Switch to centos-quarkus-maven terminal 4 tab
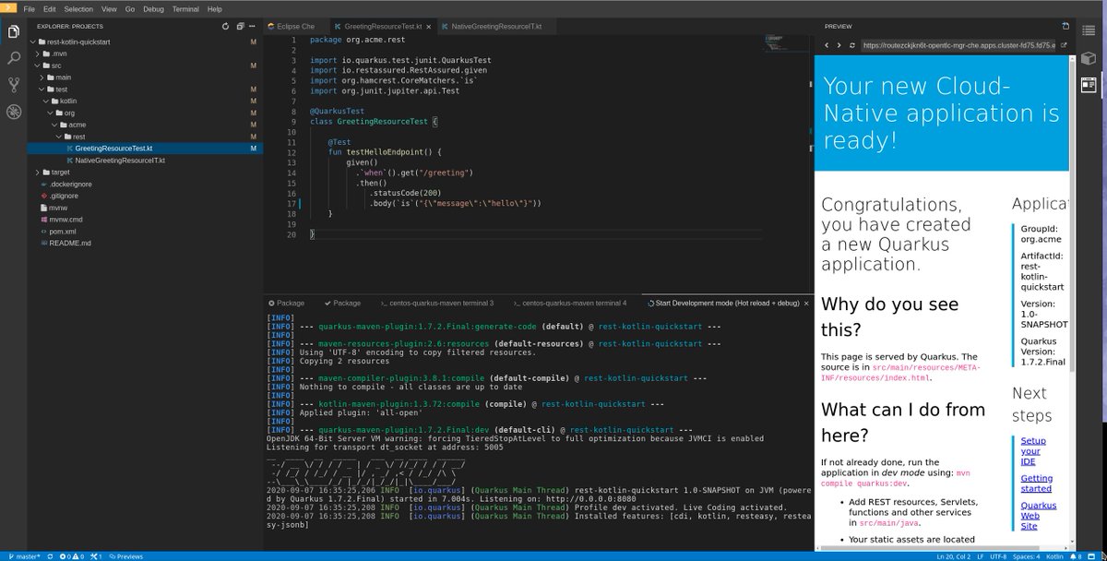1107x561 pixels. (570, 303)
